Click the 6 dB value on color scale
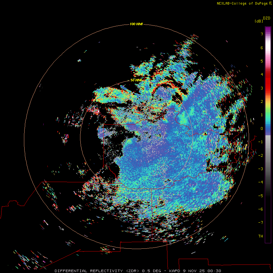Image resolution: width=273 pixels, height=273 pixels. tap(262, 48)
